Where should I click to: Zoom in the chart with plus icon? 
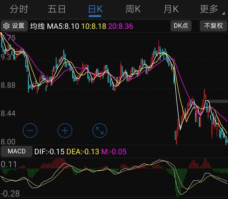click(x=65, y=131)
